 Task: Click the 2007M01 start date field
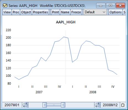click(12, 105)
